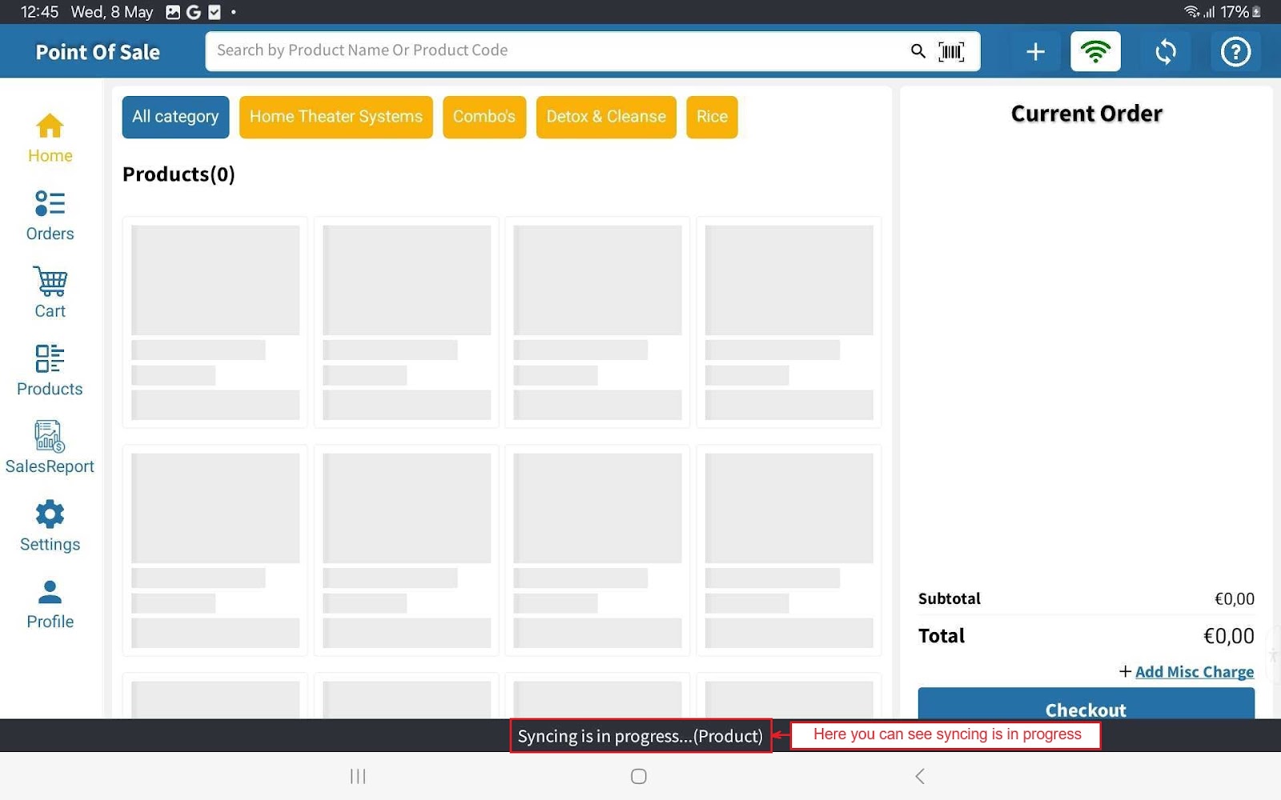Open Settings from sidebar
This screenshot has width=1281, height=800.
click(x=50, y=526)
